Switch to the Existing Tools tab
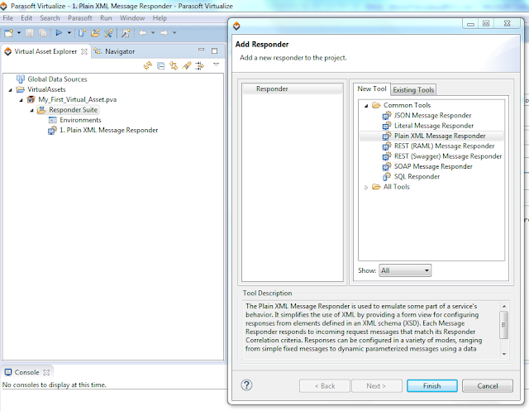Image resolution: width=529 pixels, height=411 pixels. (413, 90)
